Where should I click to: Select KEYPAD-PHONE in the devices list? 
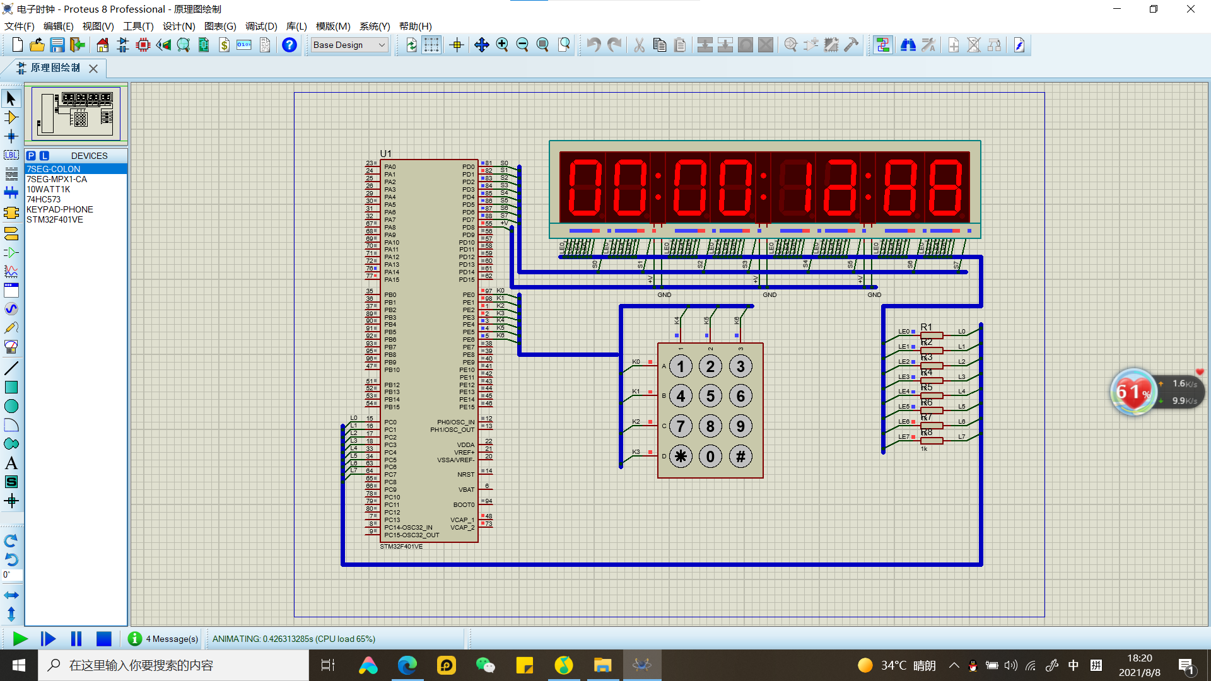pos(76,209)
